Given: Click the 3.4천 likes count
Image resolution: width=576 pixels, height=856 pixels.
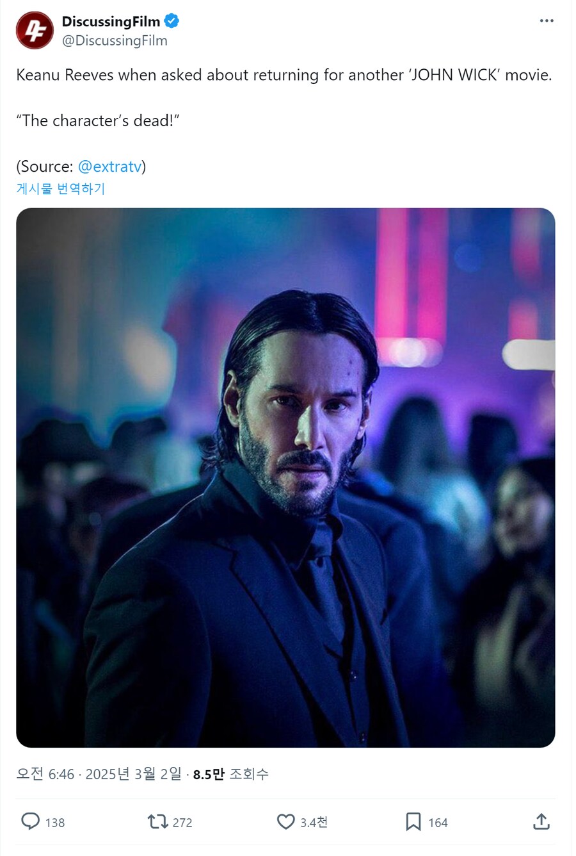Looking at the screenshot, I should pyautogui.click(x=314, y=822).
